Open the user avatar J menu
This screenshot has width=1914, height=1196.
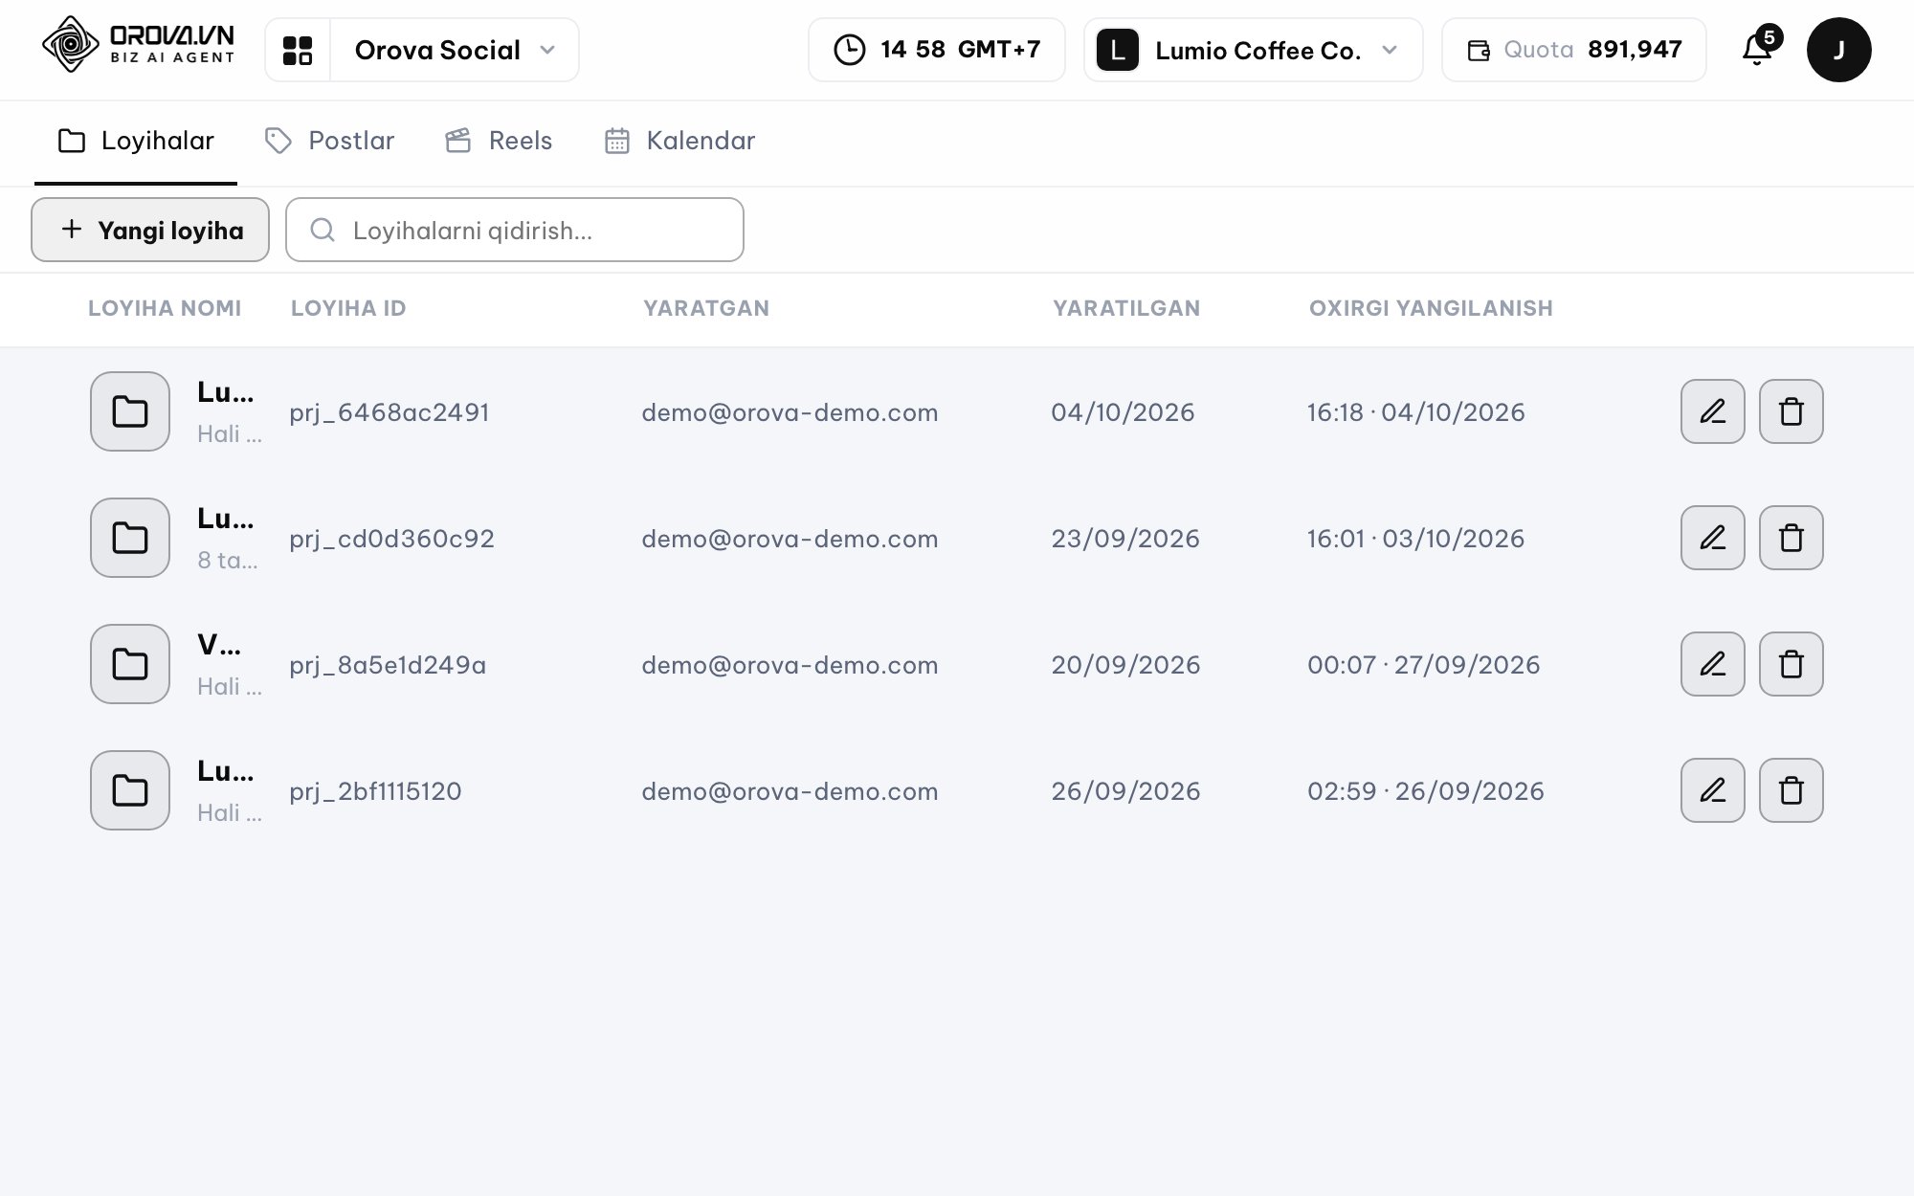coord(1838,50)
